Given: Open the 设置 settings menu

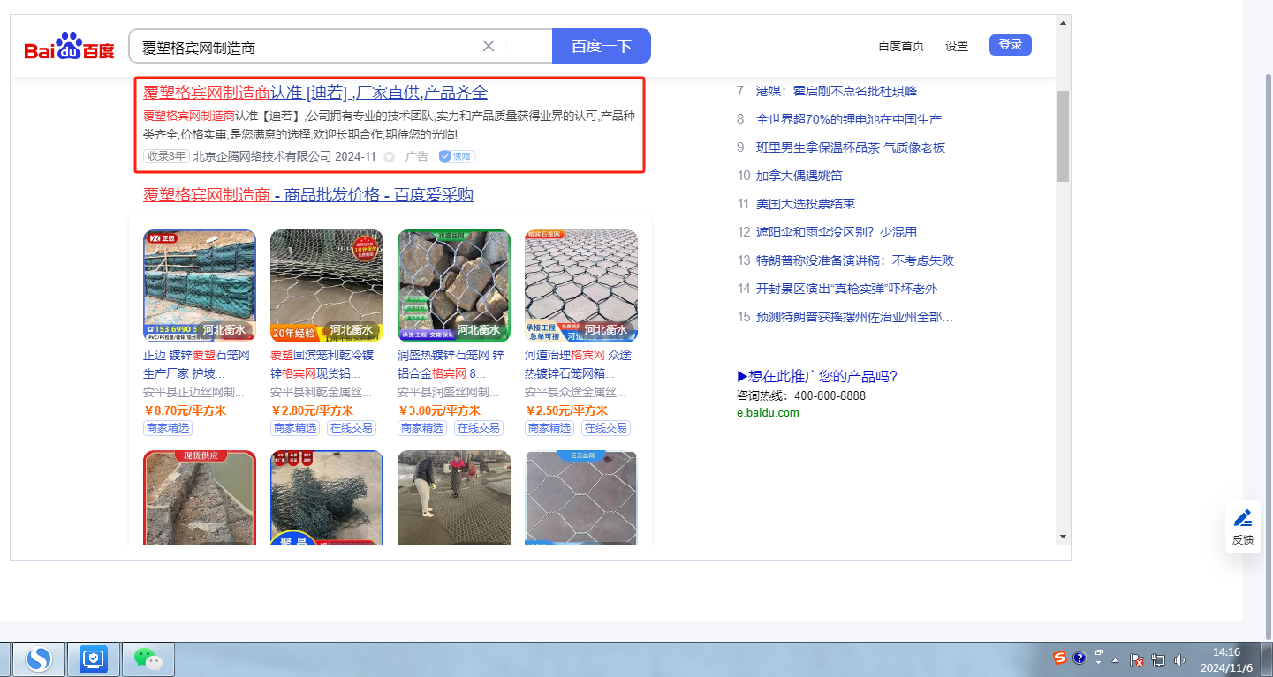Looking at the screenshot, I should click(x=957, y=46).
